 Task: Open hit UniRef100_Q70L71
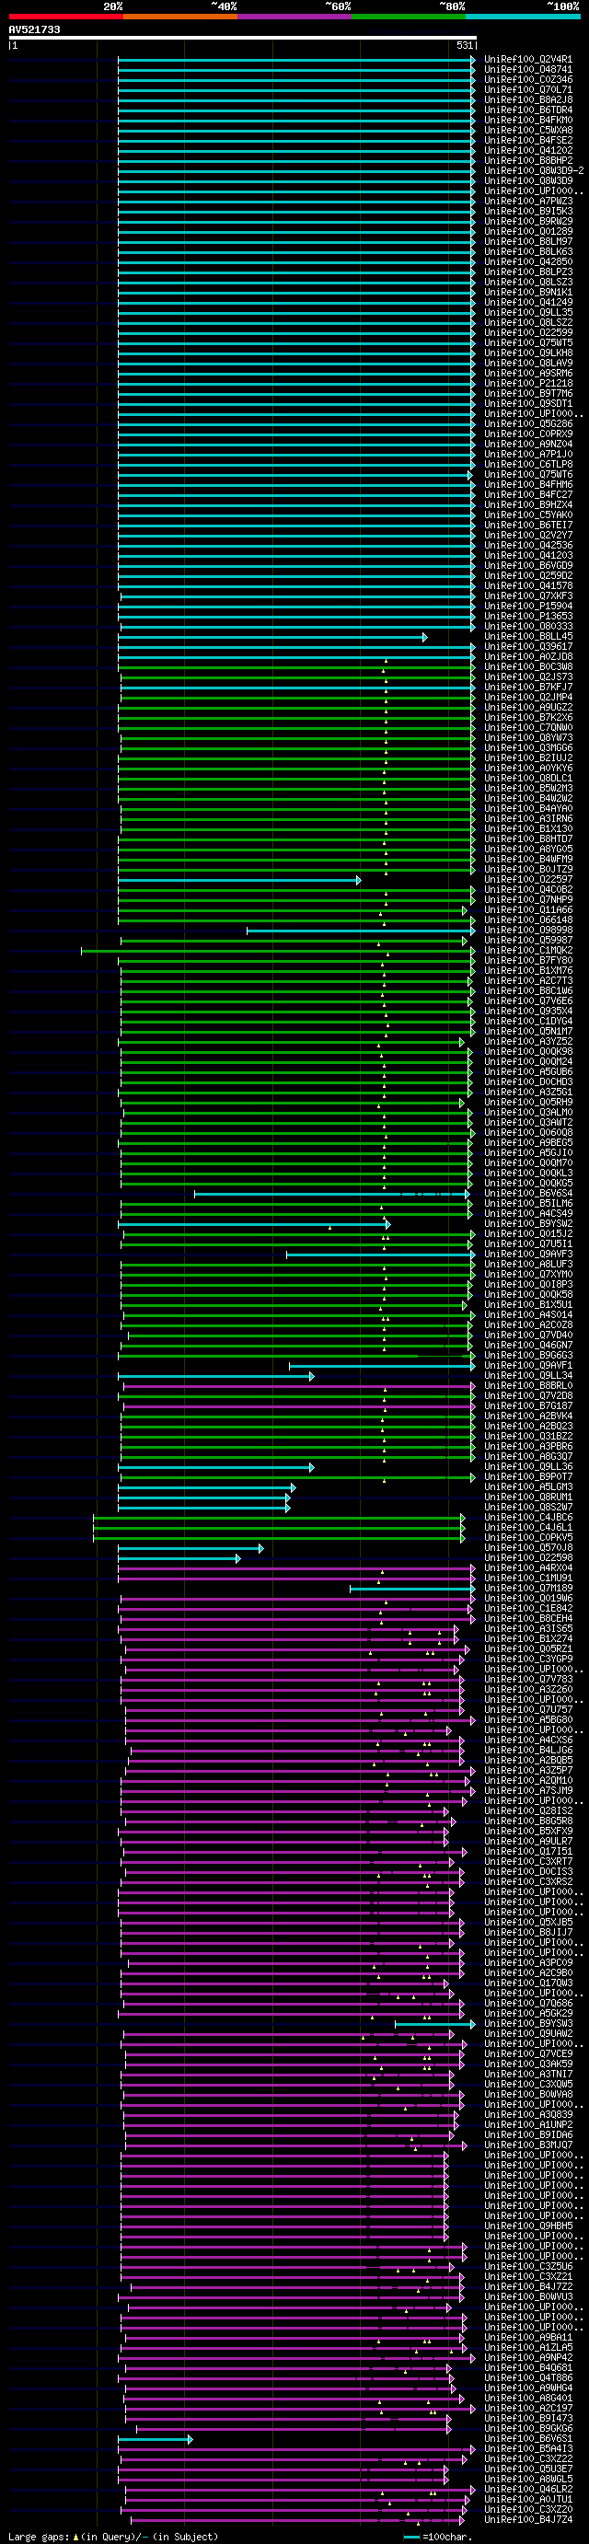coord(527,90)
